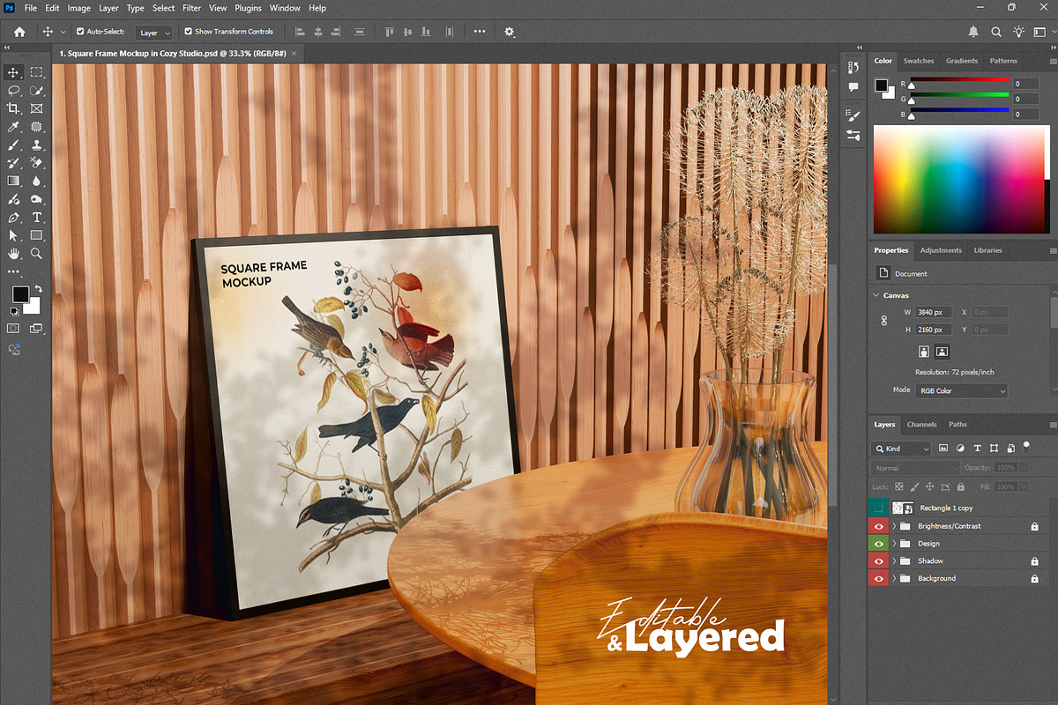This screenshot has width=1058, height=705.
Task: Reset default foreground and background colors
Action: tap(14, 311)
